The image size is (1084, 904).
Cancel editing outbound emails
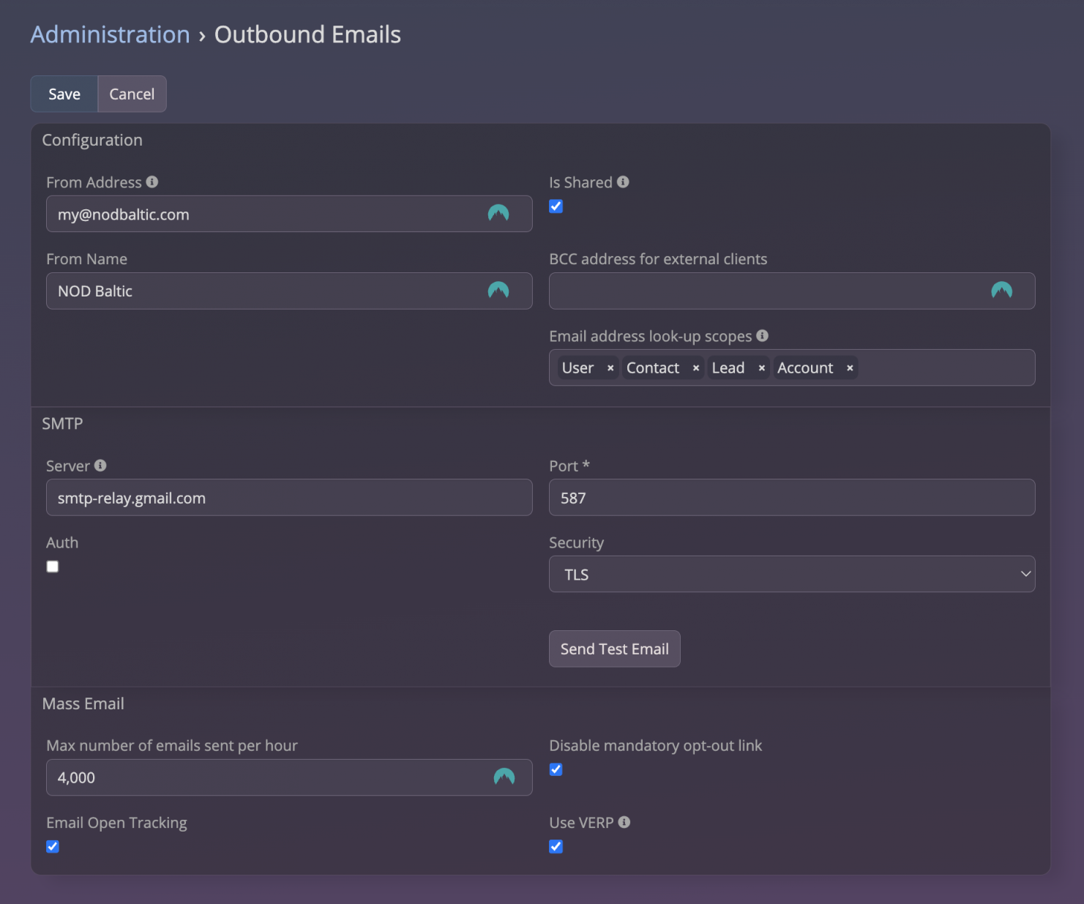132,94
